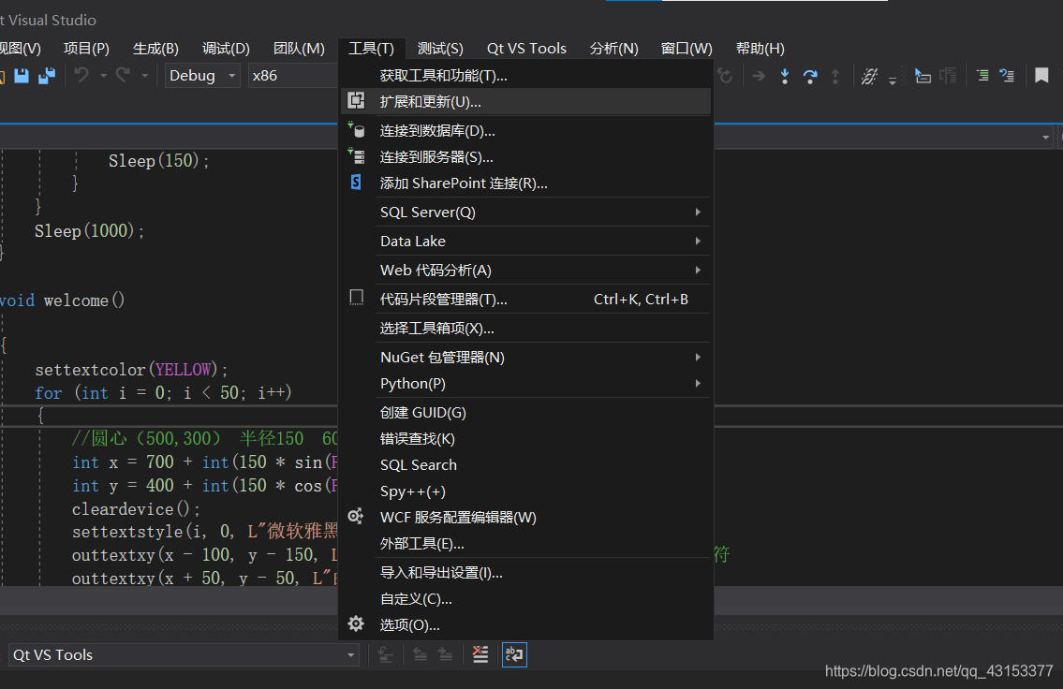Click the Step Into debug icon
Viewport: 1063px width, 689px height.
pos(784,76)
